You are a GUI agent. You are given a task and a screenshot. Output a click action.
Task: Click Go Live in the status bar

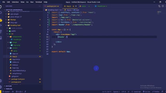point(146,92)
